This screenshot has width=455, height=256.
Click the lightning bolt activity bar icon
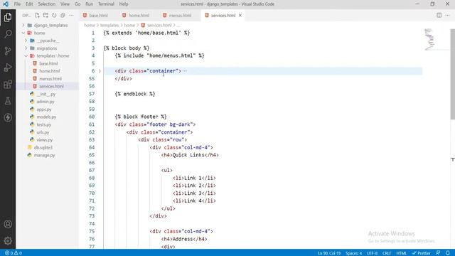(8, 117)
